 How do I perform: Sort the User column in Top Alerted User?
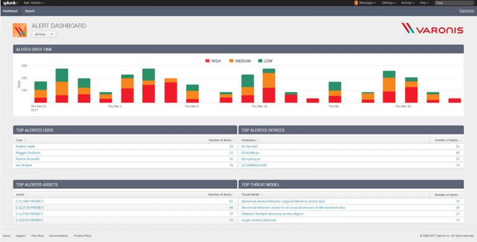[x=20, y=140]
